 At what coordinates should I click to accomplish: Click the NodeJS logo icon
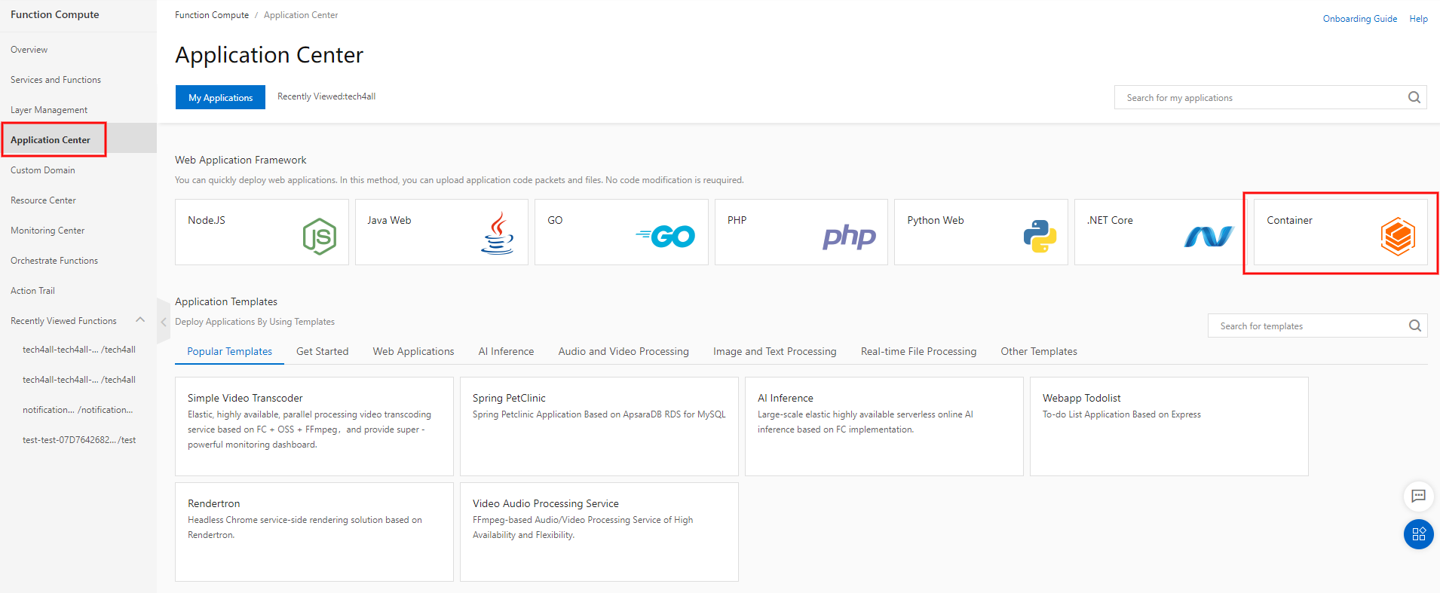click(x=320, y=237)
